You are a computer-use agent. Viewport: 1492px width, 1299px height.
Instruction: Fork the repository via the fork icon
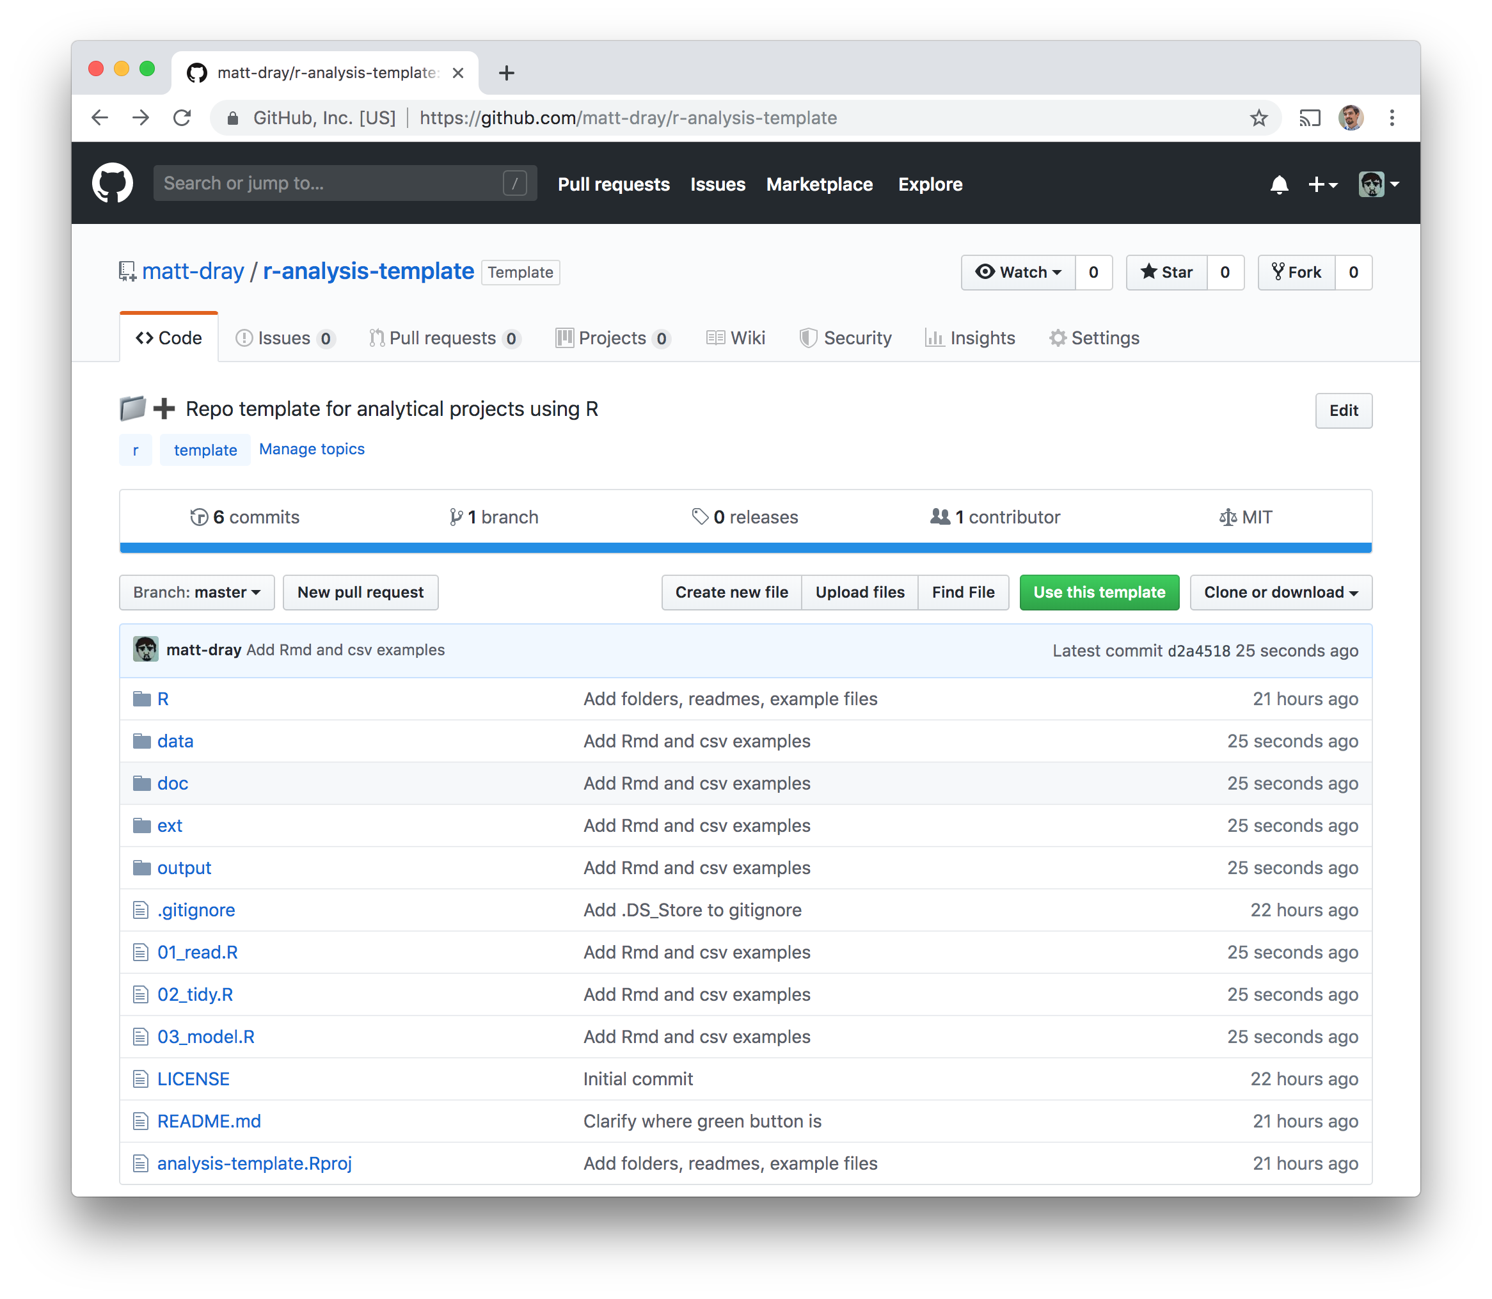pos(1280,272)
